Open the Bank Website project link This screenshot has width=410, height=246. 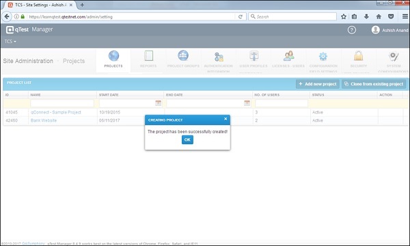pyautogui.click(x=44, y=120)
